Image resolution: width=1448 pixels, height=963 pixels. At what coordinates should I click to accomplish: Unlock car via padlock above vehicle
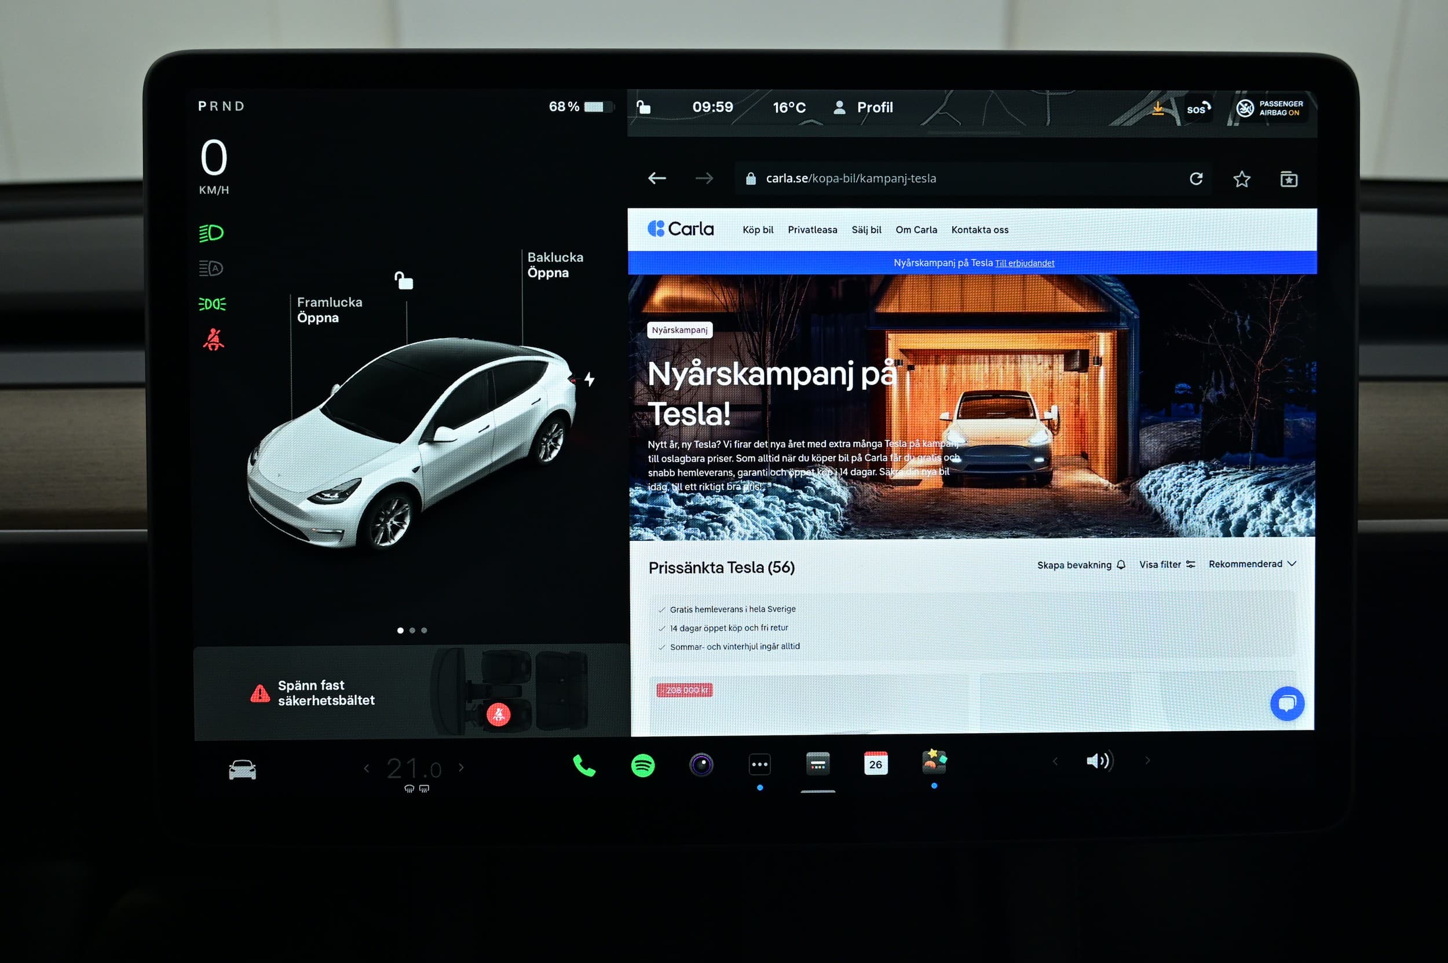[x=404, y=281]
